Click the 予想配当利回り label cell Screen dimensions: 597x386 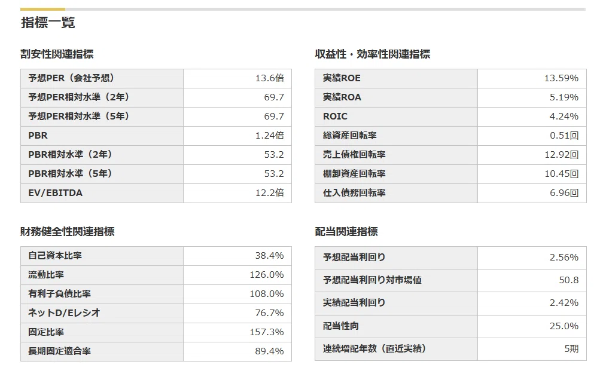pyautogui.click(x=396, y=258)
